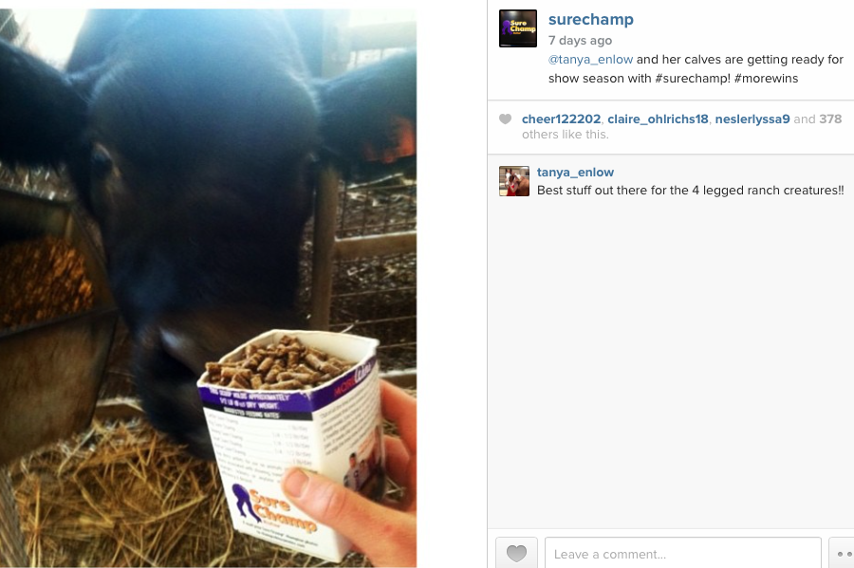Click the 'others like this' text
This screenshot has height=568, width=854.
(565, 135)
